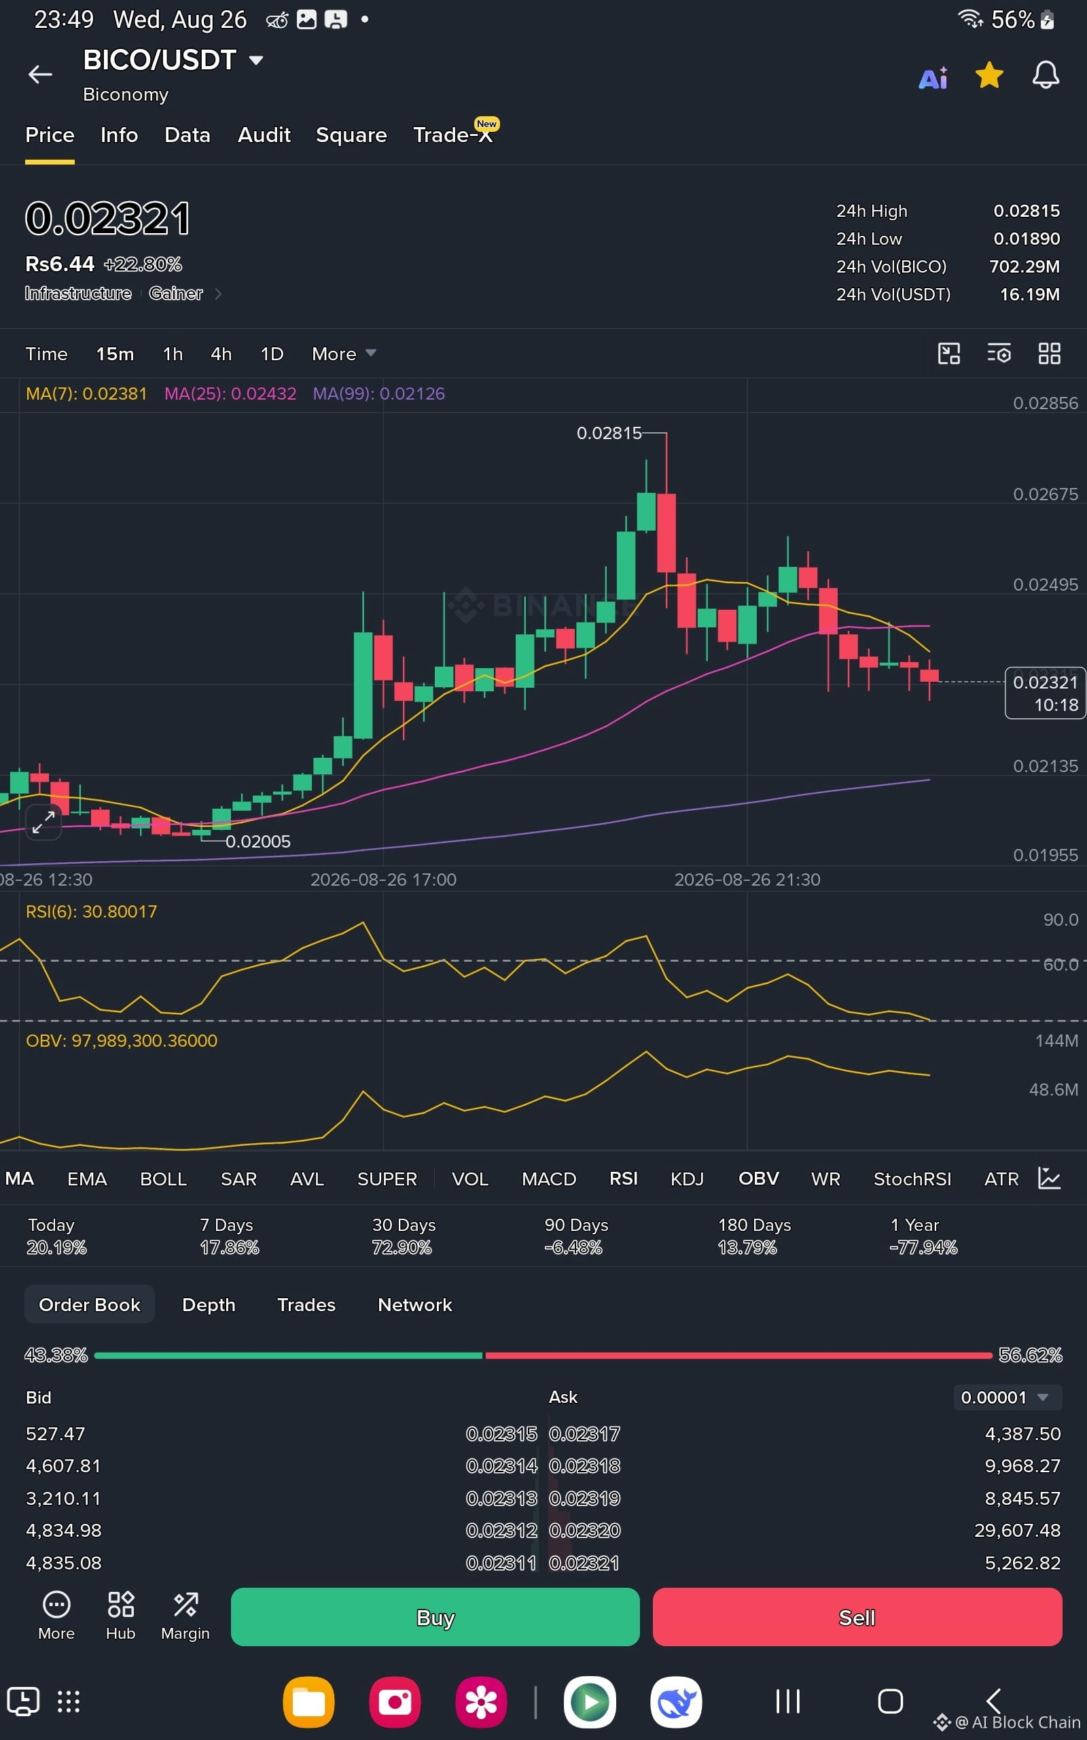Image resolution: width=1087 pixels, height=1740 pixels.
Task: Open the Gainer tag link
Action: [x=176, y=294]
